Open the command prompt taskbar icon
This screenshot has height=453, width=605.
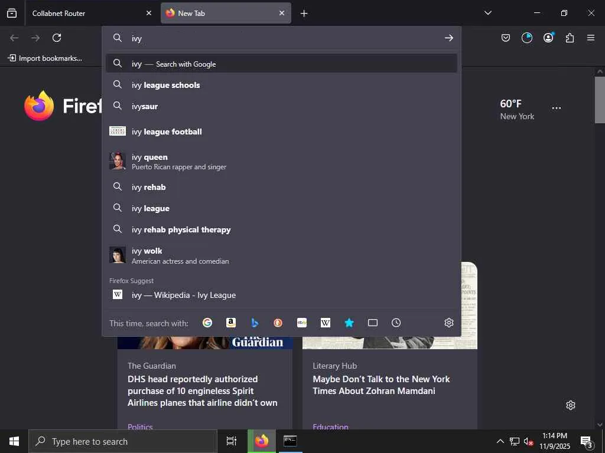(x=290, y=441)
